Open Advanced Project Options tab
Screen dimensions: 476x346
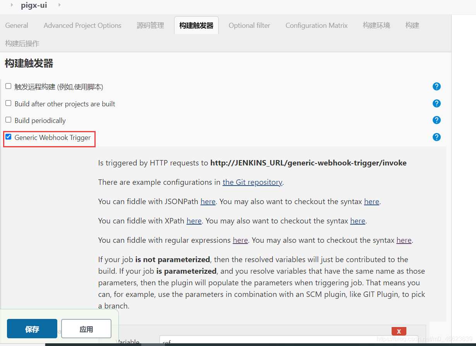[82, 26]
